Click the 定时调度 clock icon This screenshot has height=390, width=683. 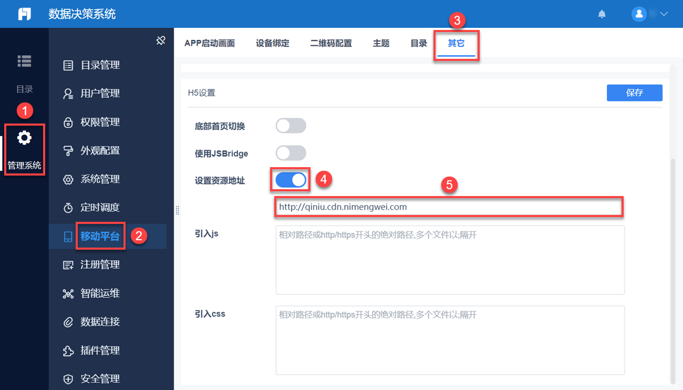click(x=68, y=208)
